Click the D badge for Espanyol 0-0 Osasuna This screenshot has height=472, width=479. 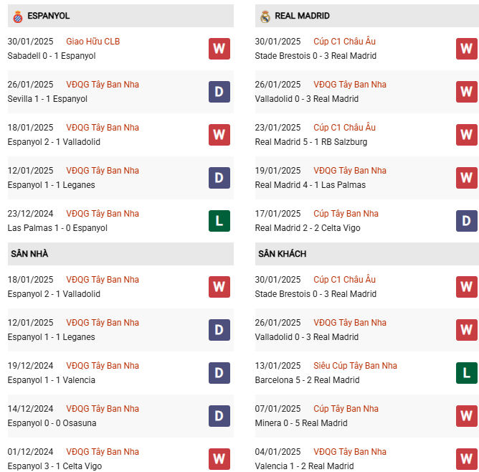point(219,416)
